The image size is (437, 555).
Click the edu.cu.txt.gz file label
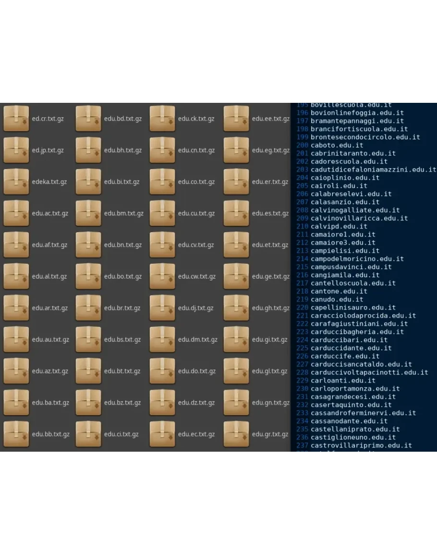[x=196, y=213]
